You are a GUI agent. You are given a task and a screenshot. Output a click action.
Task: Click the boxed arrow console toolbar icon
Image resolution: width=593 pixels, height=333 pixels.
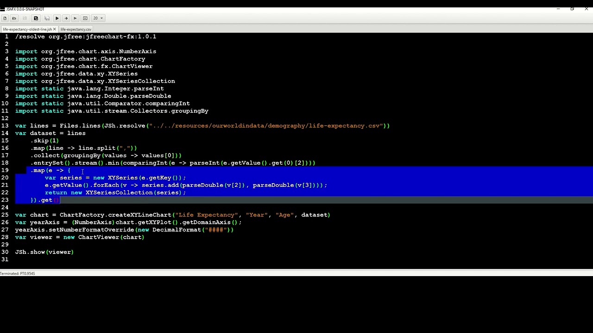coord(85,18)
